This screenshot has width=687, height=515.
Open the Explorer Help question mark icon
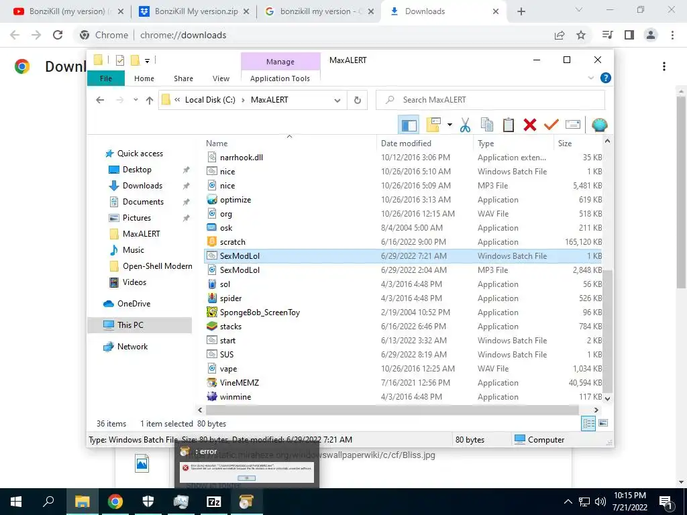coord(606,78)
